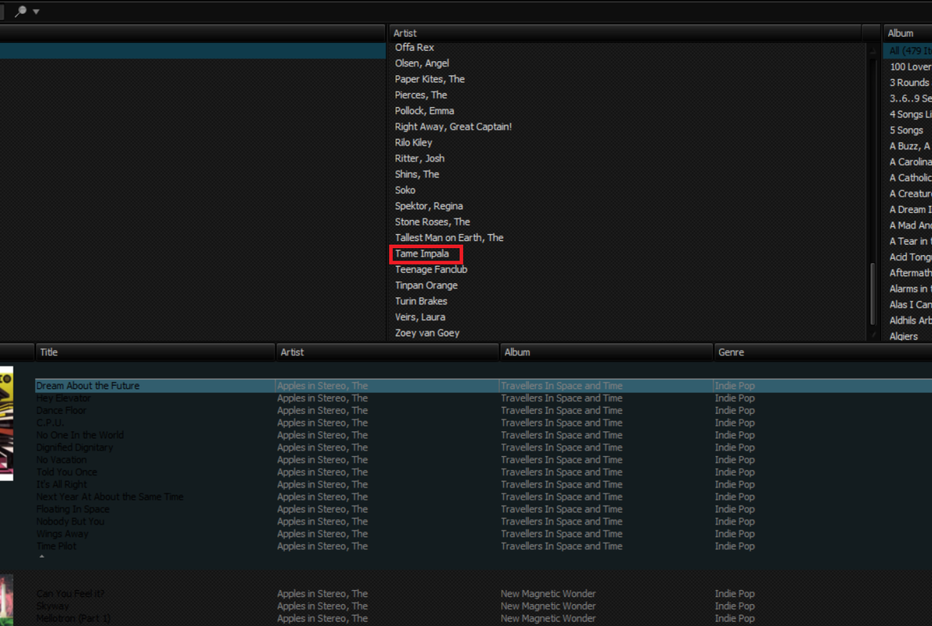
Task: Sort playlist by the Artist column header
Action: [387, 352]
